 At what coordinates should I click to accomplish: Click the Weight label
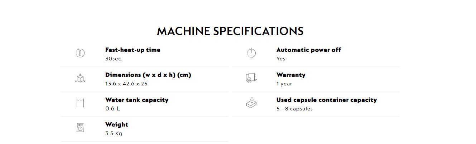[x=117, y=125]
